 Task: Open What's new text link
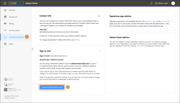click(x=163, y=3)
